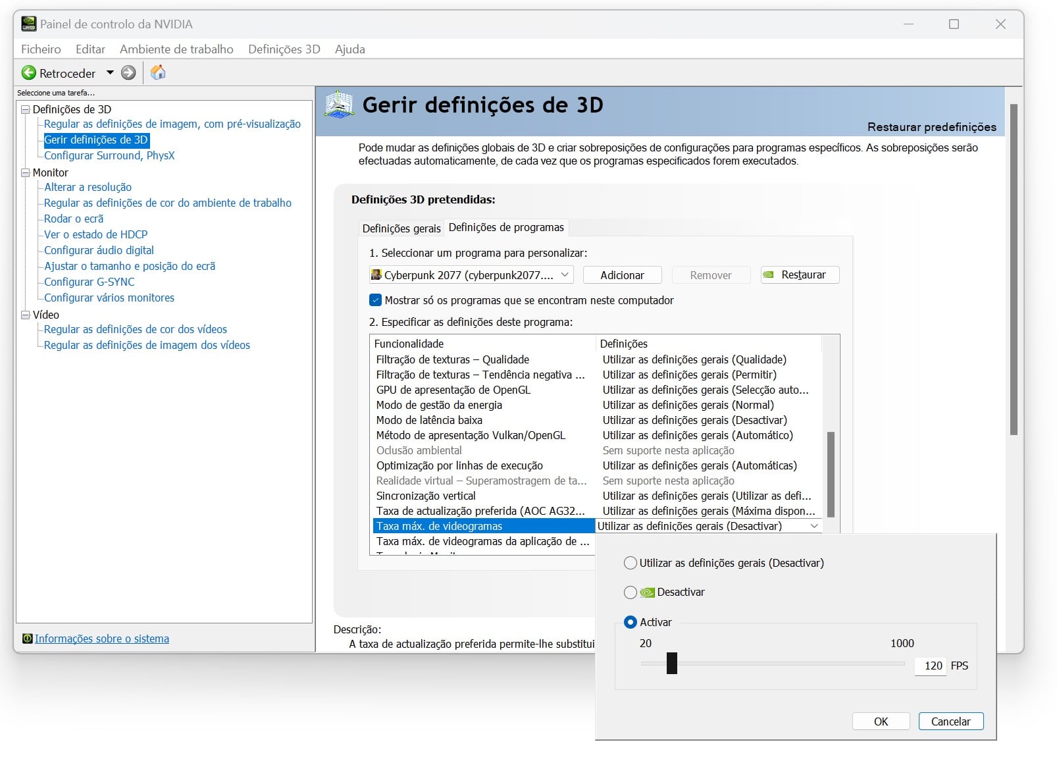Open the Ambiente de trabalho menu
This screenshot has width=1057, height=761.
point(176,49)
